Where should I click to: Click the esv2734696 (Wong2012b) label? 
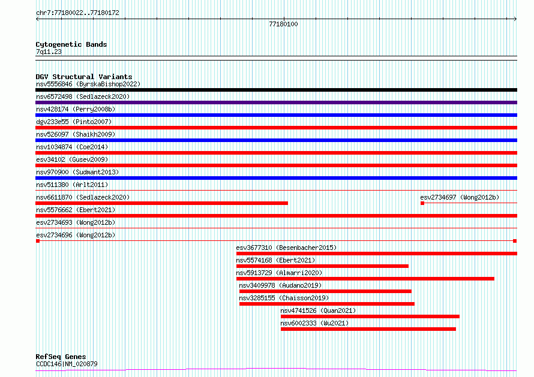76,235
